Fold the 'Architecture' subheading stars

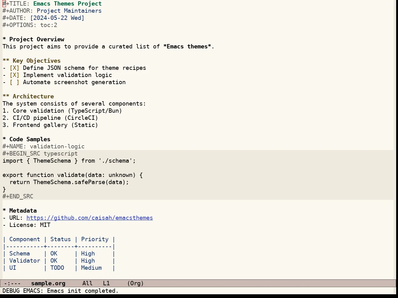point(6,97)
